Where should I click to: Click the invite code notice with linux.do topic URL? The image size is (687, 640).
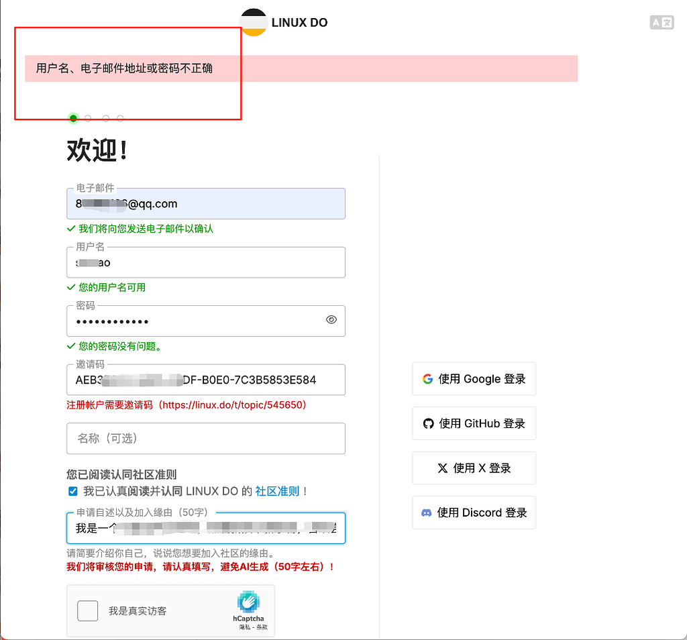[187, 405]
